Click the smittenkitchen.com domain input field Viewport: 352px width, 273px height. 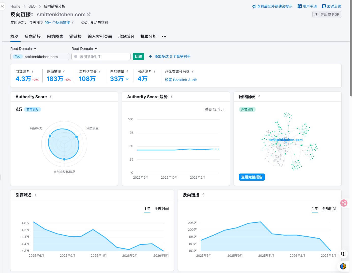click(x=40, y=56)
